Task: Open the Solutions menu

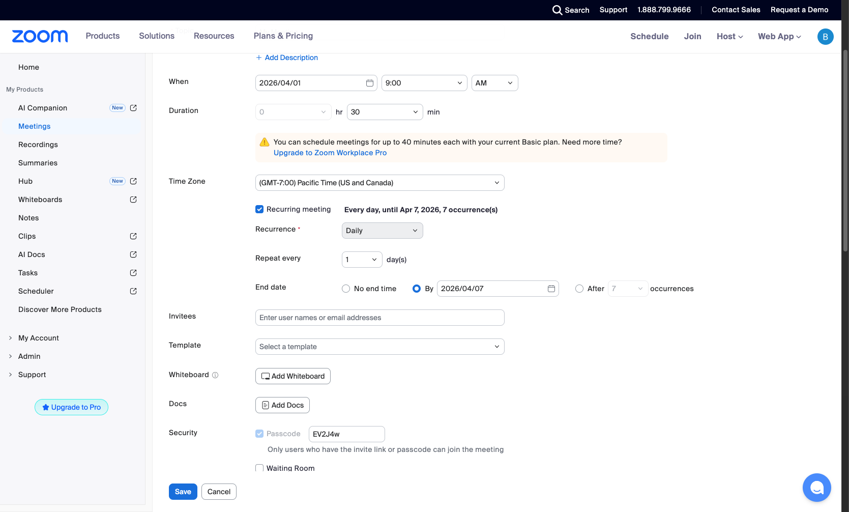Action: click(157, 36)
